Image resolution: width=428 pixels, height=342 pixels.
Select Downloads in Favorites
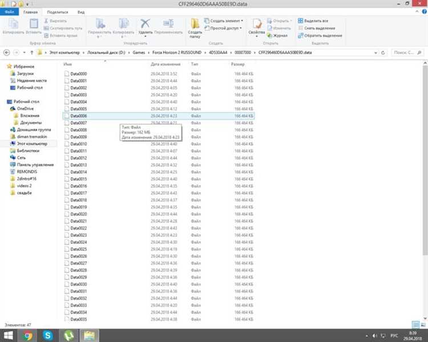(x=22, y=74)
